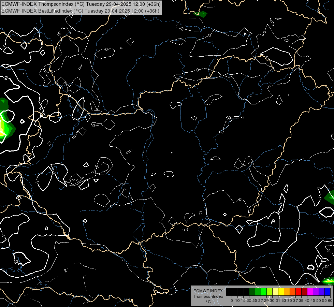Click the legend tick value 45
Viewport: 334px width, 307px height.
click(313, 301)
